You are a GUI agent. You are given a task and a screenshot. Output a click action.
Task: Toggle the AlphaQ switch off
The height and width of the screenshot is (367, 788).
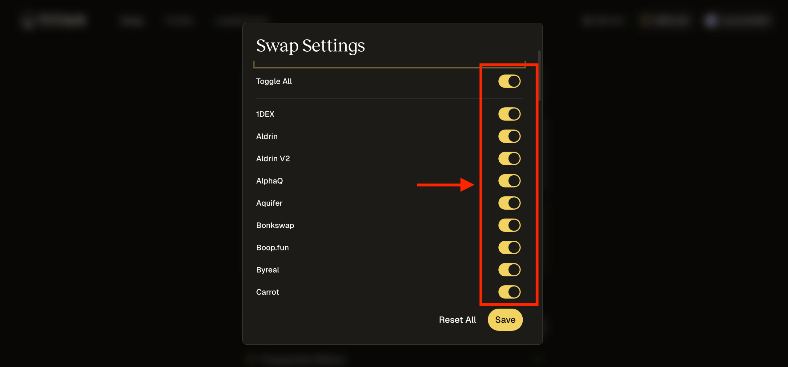509,181
